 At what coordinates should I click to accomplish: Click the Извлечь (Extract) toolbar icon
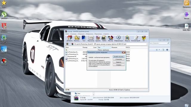pyautogui.click(x=77, y=38)
